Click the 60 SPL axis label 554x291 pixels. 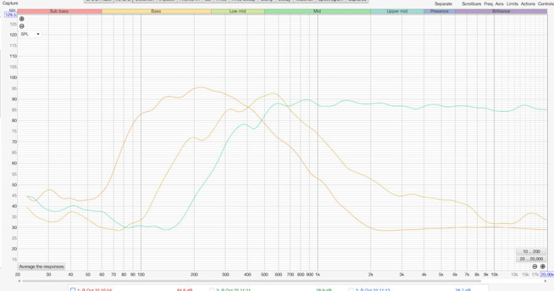[x=14, y=163]
